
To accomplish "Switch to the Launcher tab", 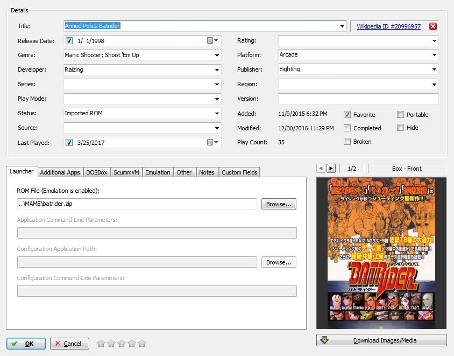I will (x=22, y=171).
